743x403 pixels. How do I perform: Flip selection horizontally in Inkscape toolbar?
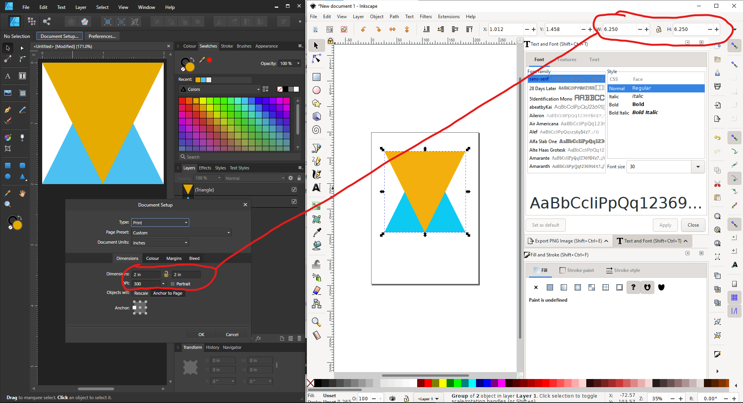coord(392,29)
